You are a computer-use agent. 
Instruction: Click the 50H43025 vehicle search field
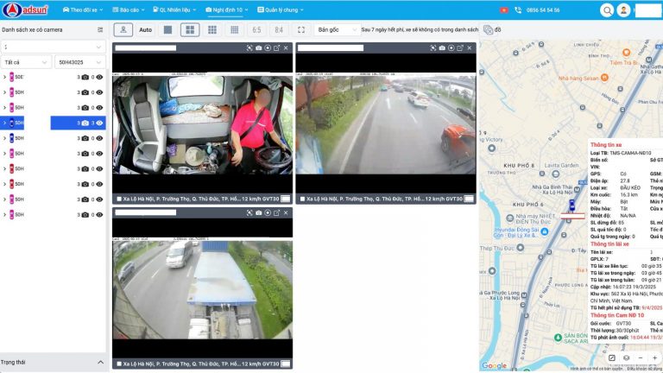(79, 62)
